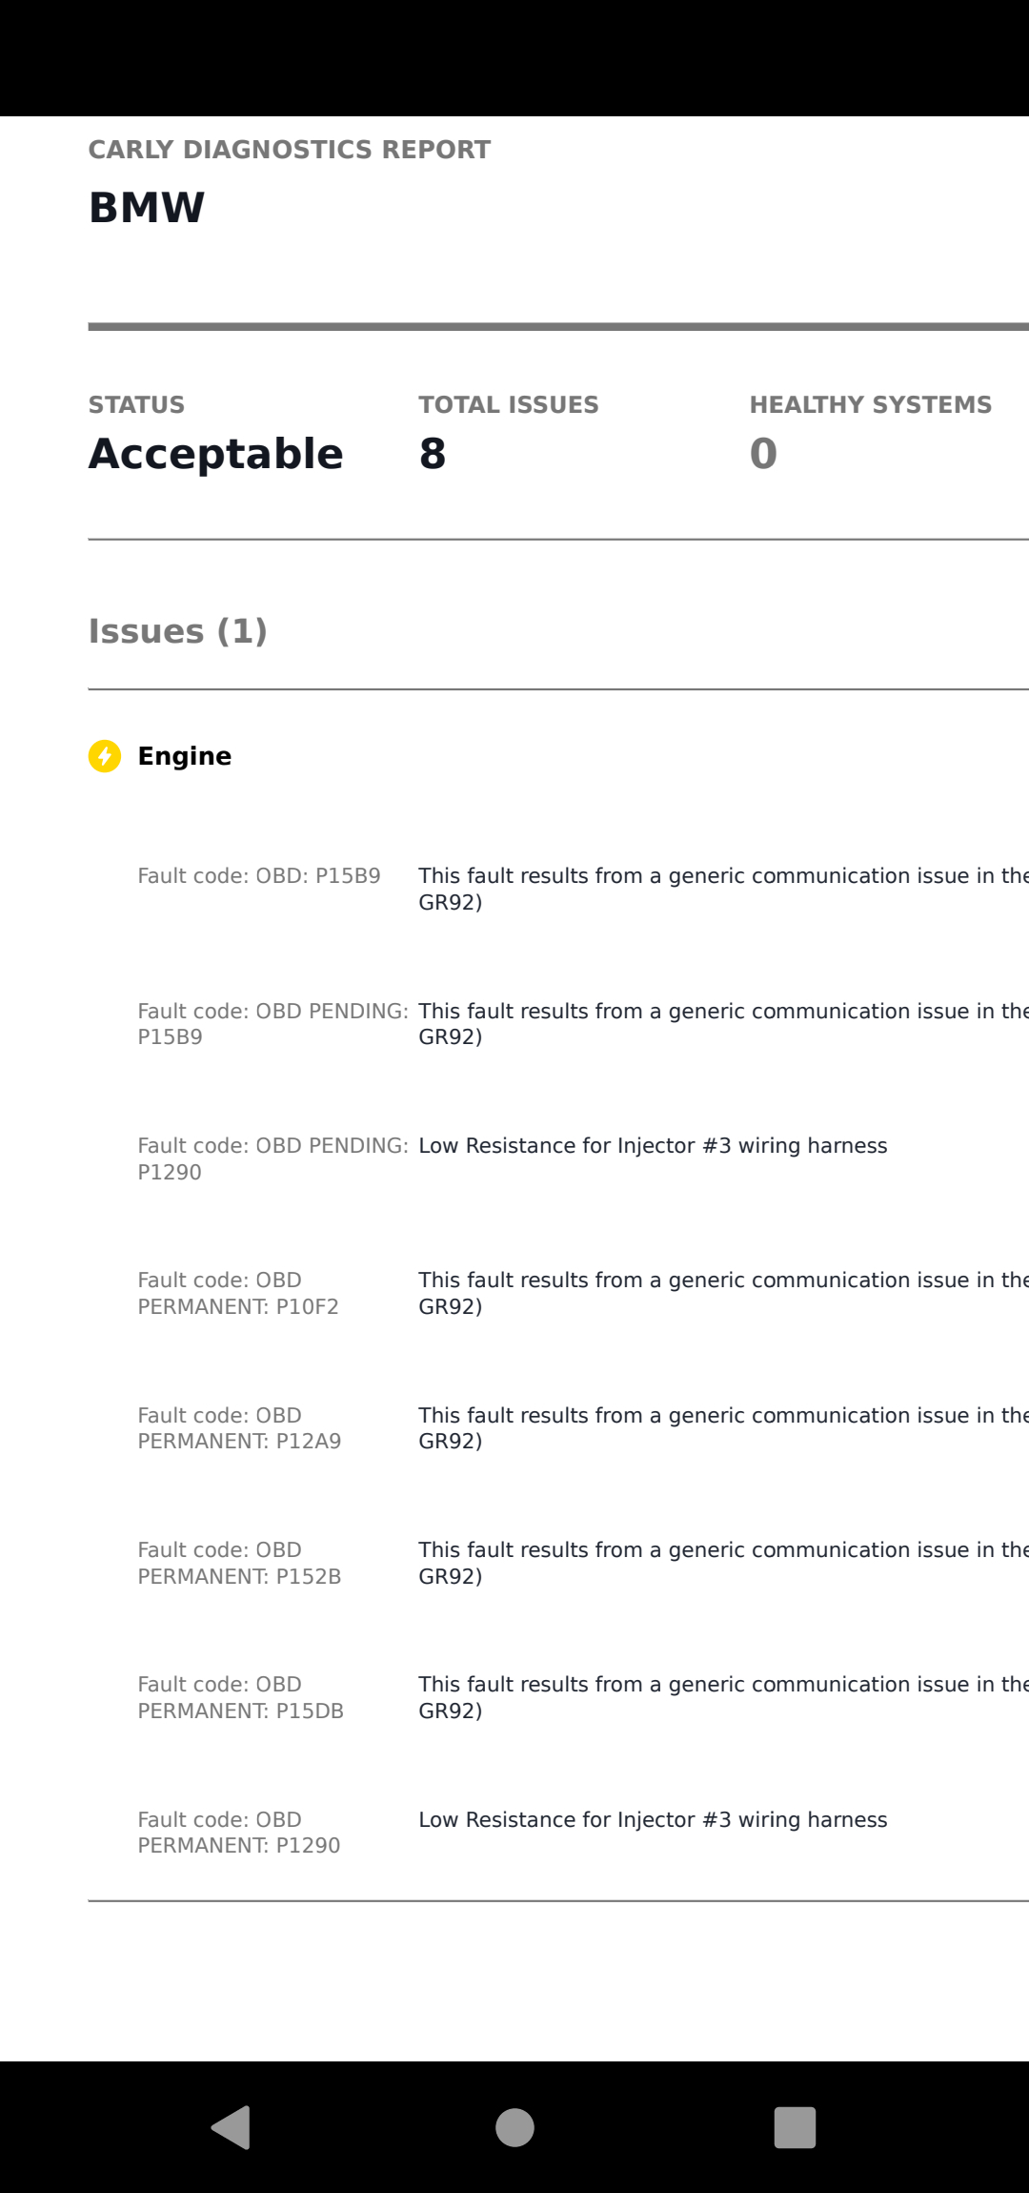The height and width of the screenshot is (2193, 1029).
Task: Tap the Issues (1) section header
Action: [x=178, y=631]
